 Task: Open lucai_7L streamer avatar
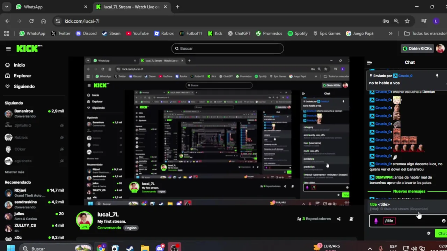[x=85, y=220]
